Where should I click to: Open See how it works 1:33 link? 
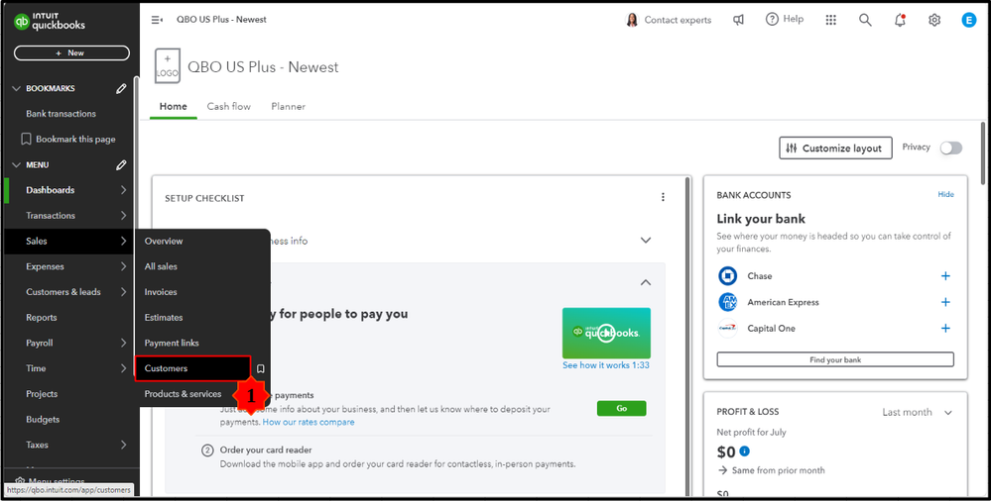coord(605,365)
